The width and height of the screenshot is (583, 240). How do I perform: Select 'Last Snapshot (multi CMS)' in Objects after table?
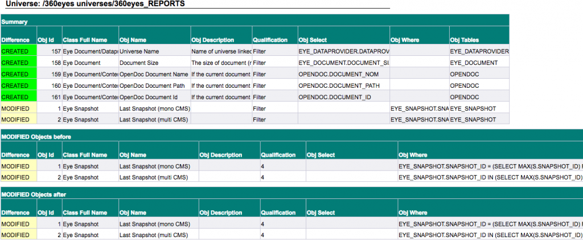point(158,235)
